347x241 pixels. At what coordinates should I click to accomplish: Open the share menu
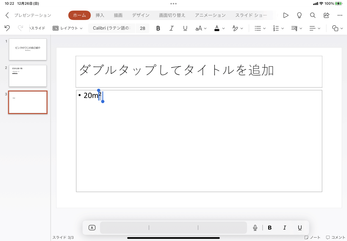point(326,15)
